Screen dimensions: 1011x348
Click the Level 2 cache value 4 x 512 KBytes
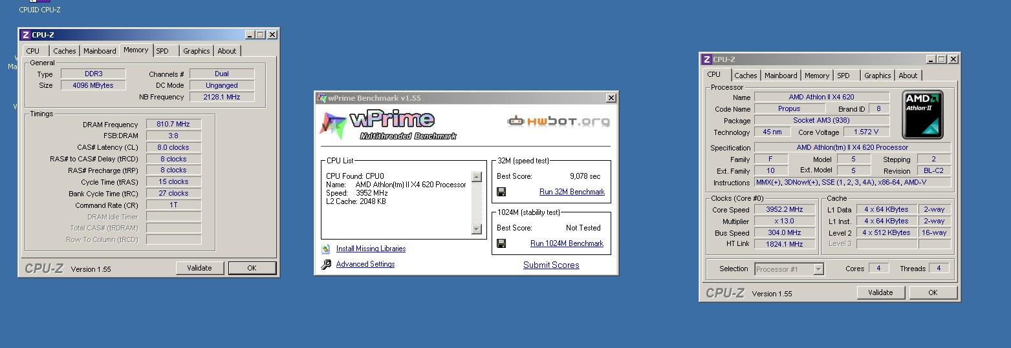[x=886, y=232]
